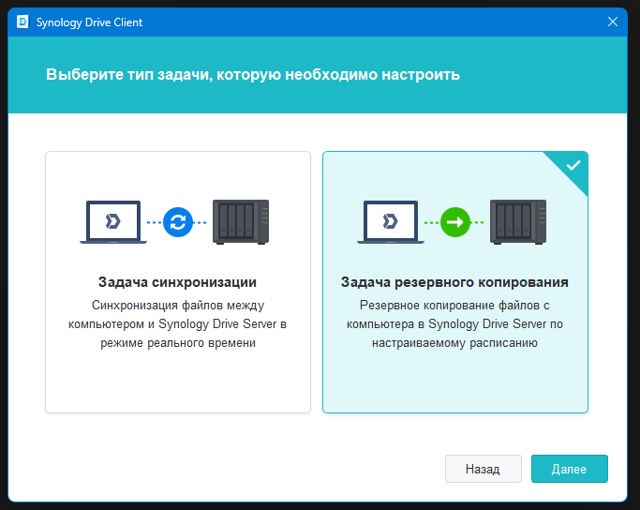Click the Далее button

point(570,469)
